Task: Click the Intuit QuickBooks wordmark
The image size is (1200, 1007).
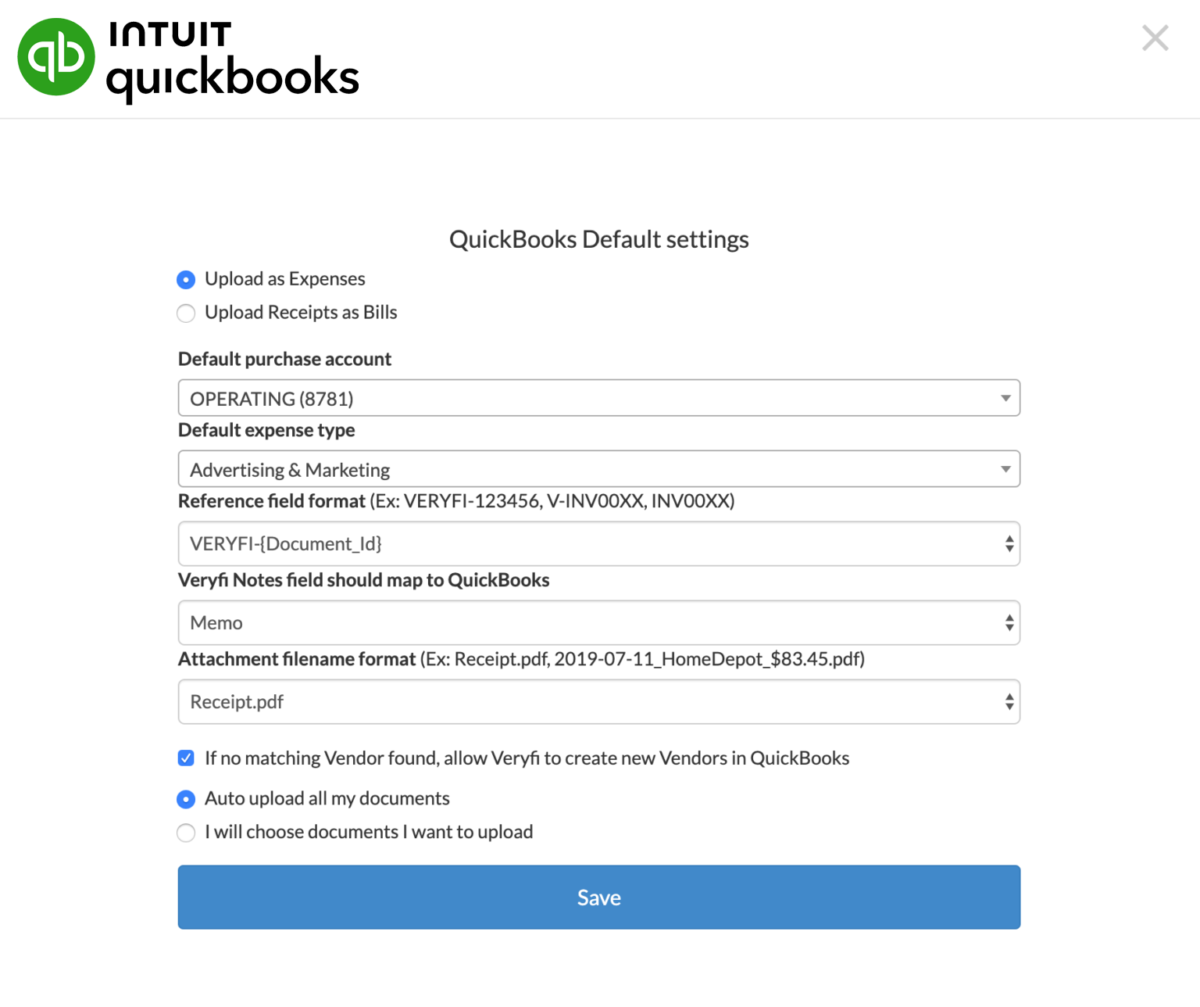Action: 232,61
